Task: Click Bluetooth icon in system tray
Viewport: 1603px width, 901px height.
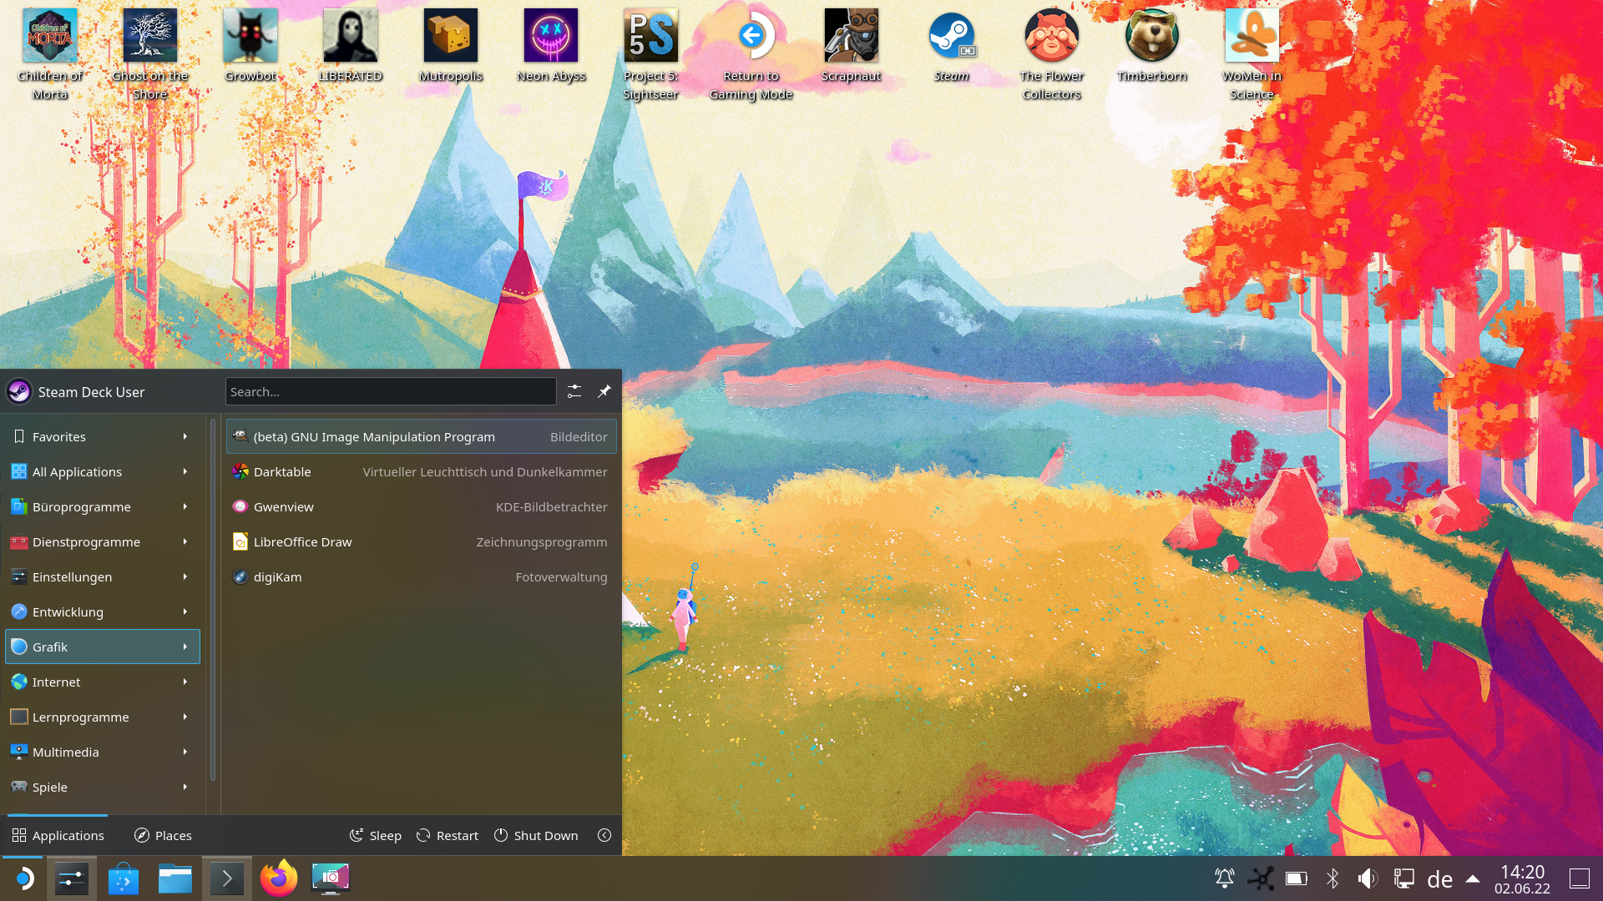Action: 1332,878
